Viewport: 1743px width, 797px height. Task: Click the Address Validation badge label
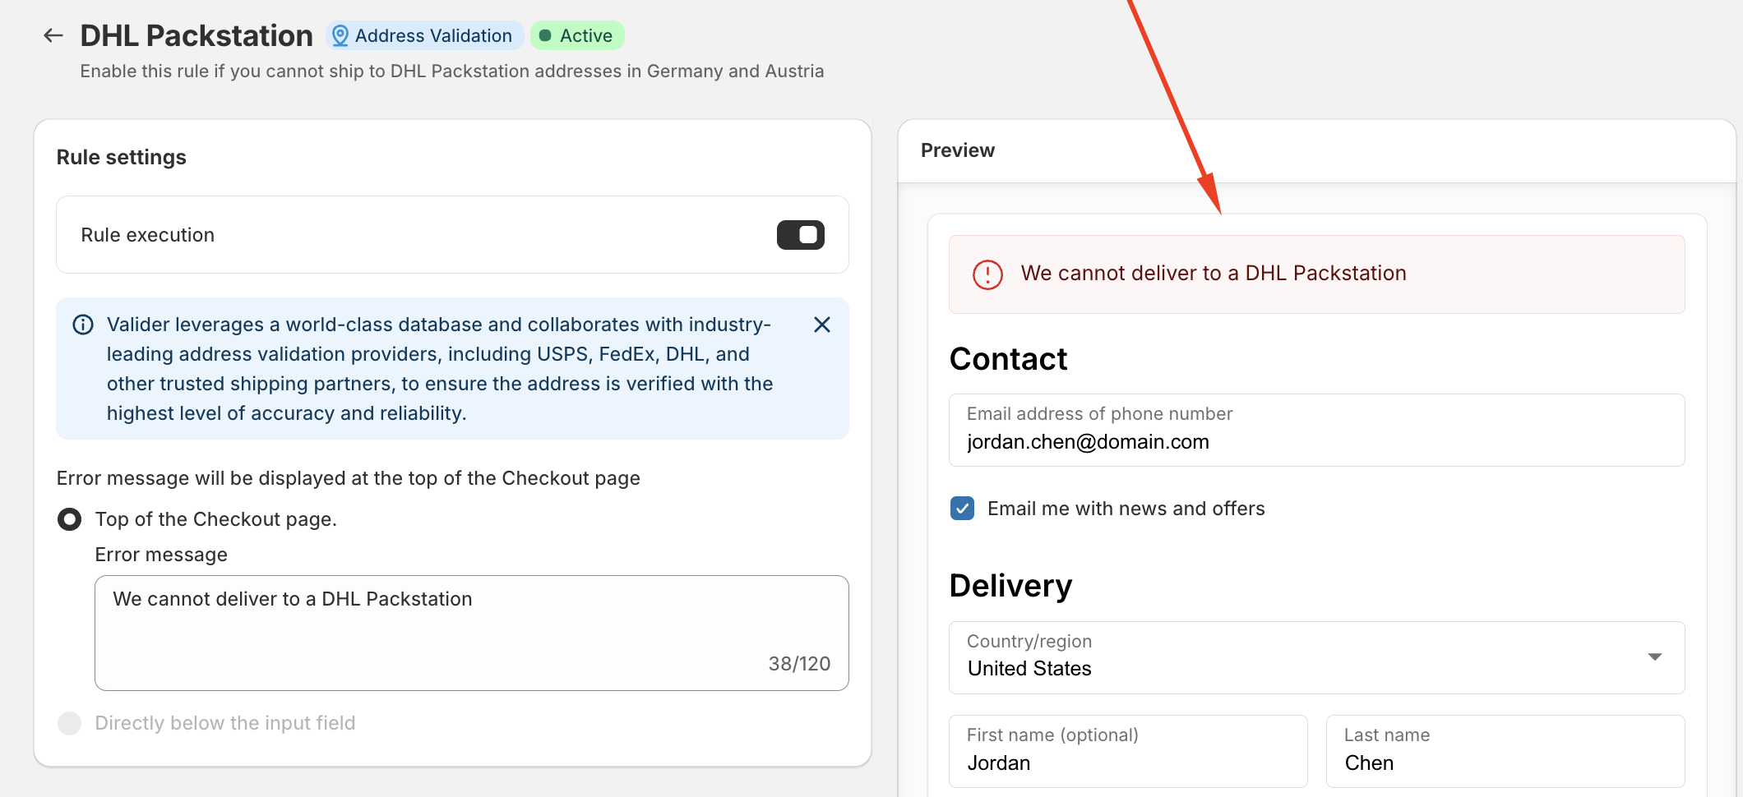coord(433,35)
